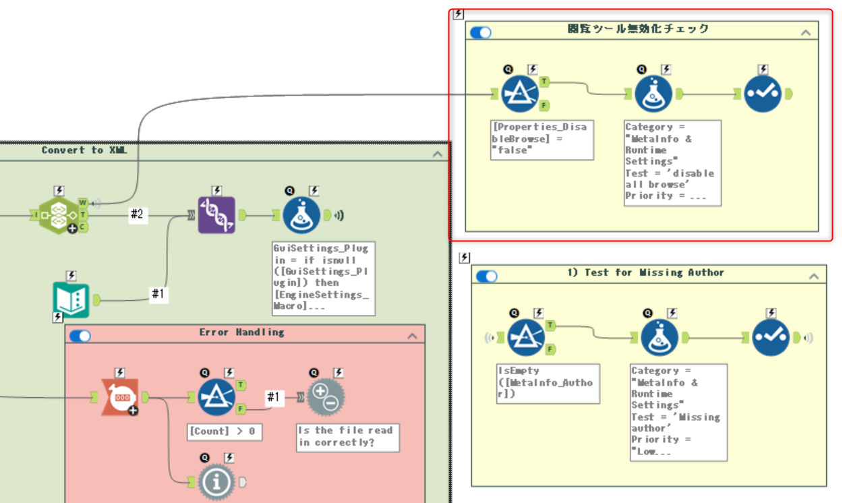This screenshot has width=847, height=503.
Task: Click lightning icon above 閲覧ツール無効化チェック container
Action: coord(459,13)
